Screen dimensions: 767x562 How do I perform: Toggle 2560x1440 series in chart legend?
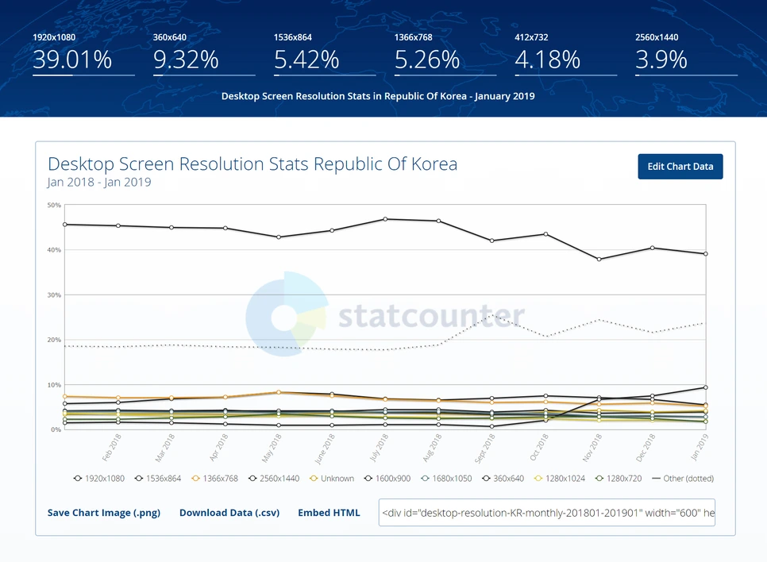pyautogui.click(x=274, y=479)
